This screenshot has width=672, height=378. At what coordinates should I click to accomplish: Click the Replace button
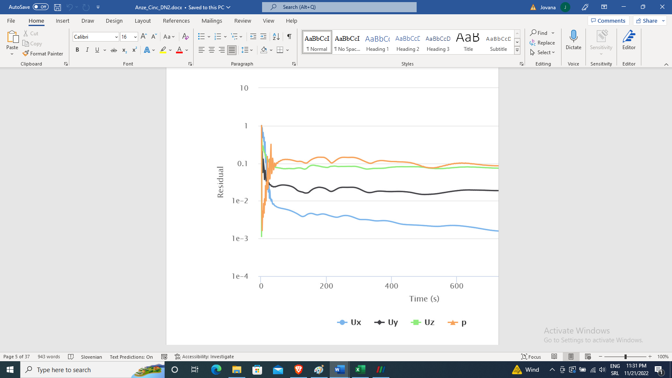[x=542, y=43]
